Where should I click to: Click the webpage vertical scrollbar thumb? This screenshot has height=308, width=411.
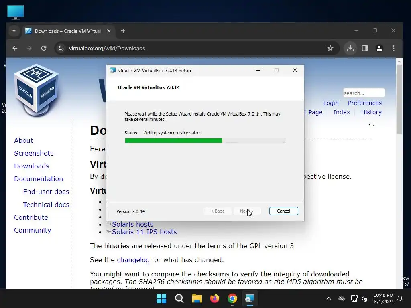pyautogui.click(x=399, y=99)
